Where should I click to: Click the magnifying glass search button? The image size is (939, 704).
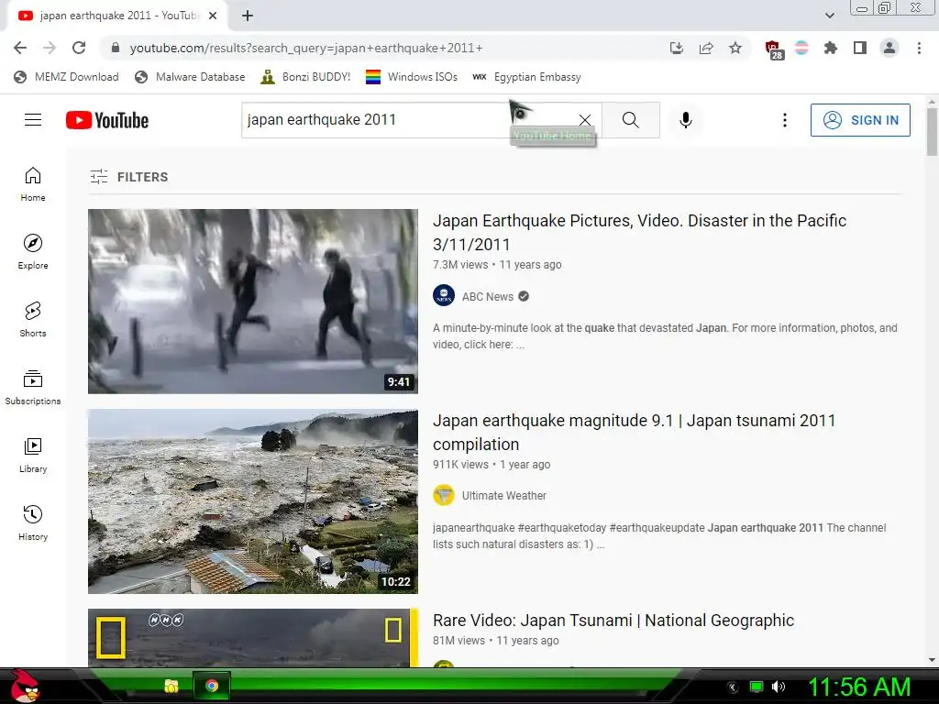[631, 120]
